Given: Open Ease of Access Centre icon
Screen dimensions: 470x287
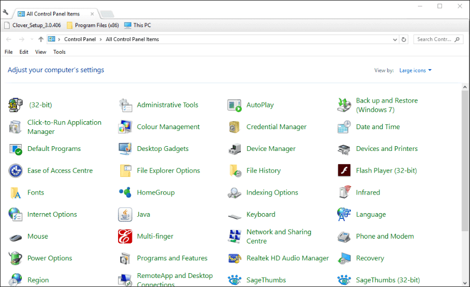Looking at the screenshot, I should click(15, 171).
